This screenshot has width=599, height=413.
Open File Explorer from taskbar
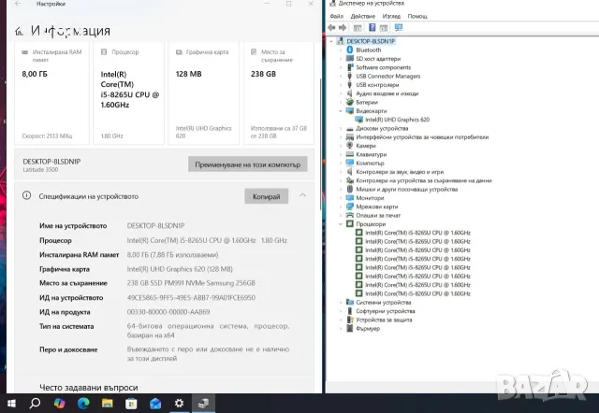(x=108, y=403)
